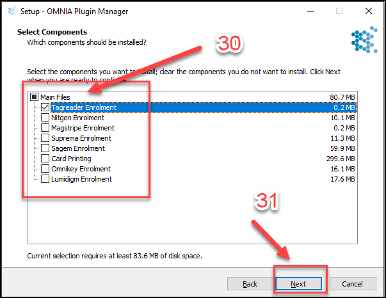386x298 pixels.
Task: Toggle the Main Files checkbox
Action: coord(34,97)
